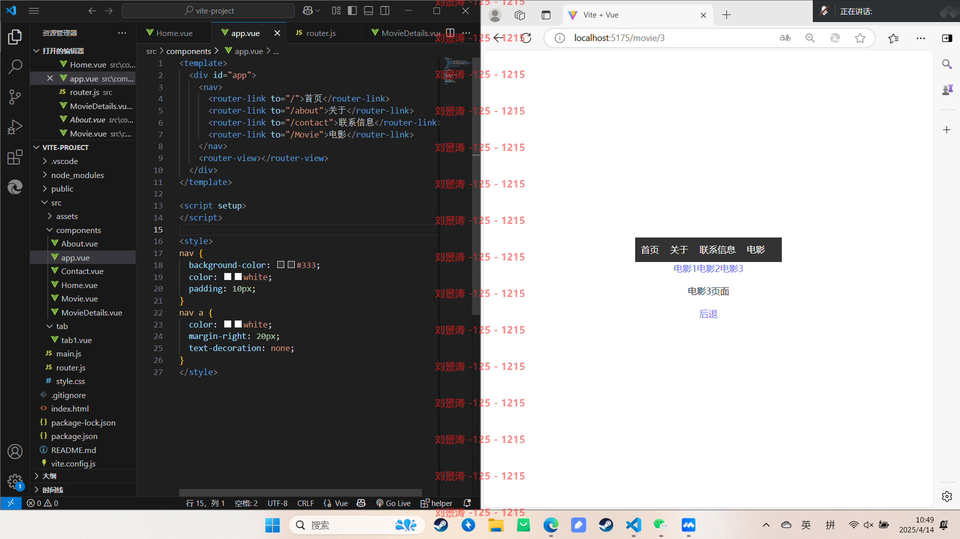960x539 pixels.
Task: Open the Search view in activity bar
Action: (15, 66)
